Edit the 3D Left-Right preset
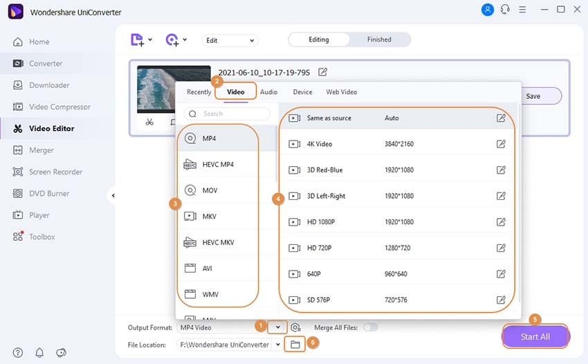The image size is (588, 364). coord(501,196)
